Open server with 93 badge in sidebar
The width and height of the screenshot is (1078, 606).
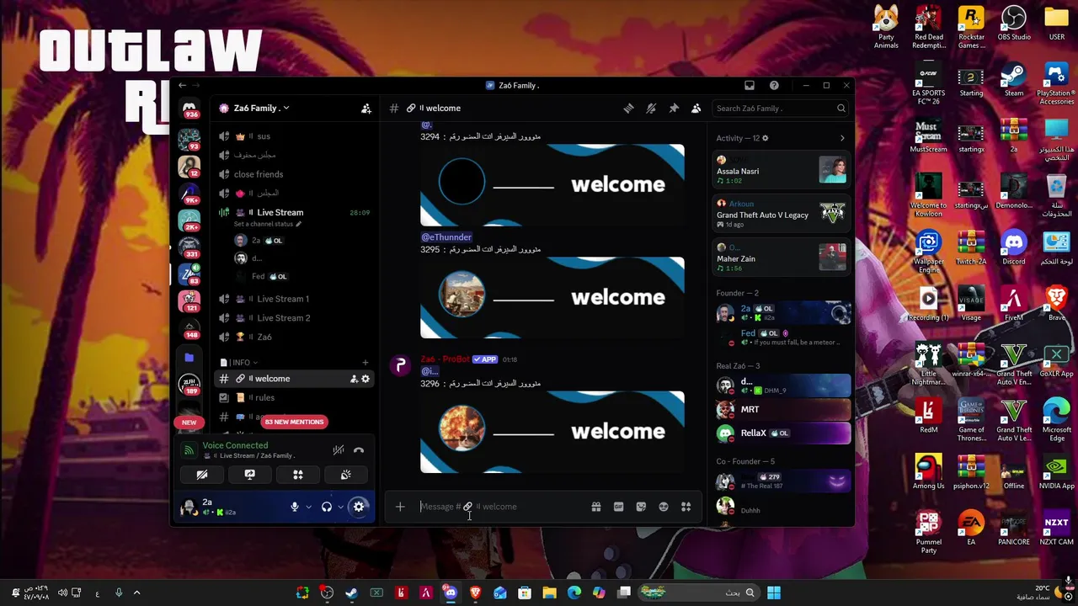pyautogui.click(x=189, y=138)
